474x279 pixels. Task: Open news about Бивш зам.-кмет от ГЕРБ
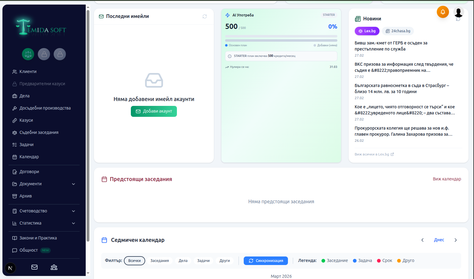click(391, 46)
